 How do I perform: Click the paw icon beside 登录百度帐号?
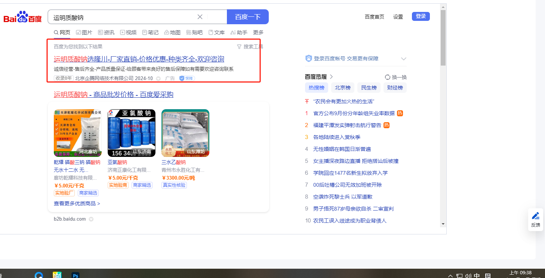click(x=309, y=59)
